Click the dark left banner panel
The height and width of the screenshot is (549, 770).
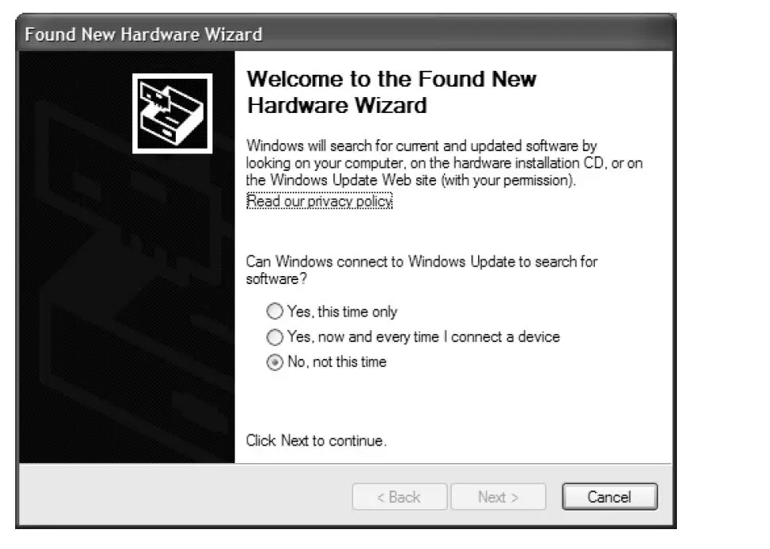click(127, 257)
